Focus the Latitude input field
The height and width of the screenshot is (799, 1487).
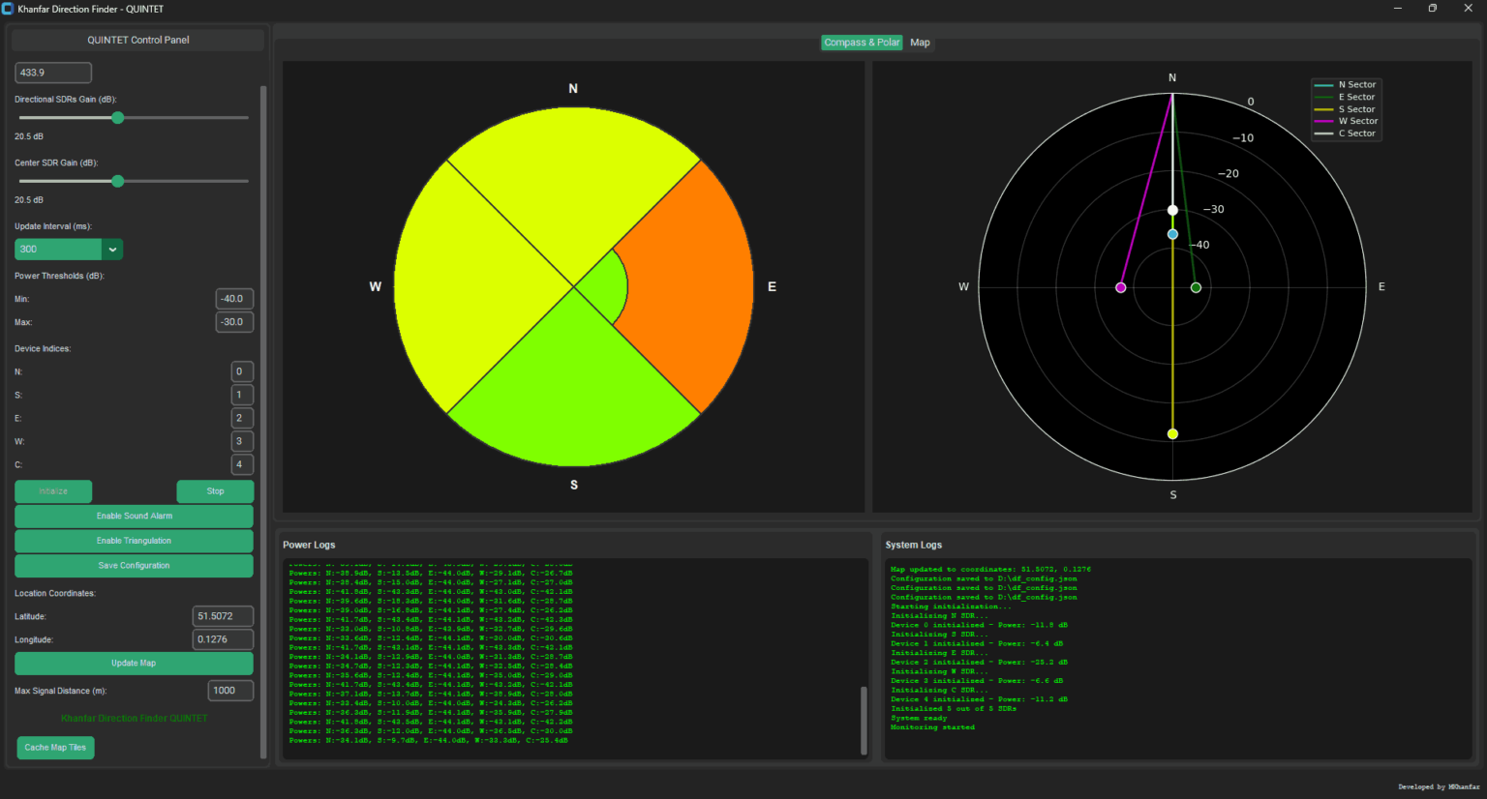click(x=223, y=616)
